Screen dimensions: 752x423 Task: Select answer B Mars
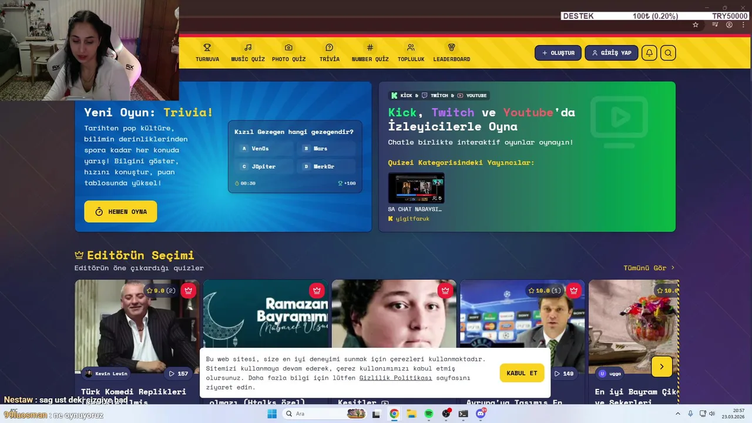(327, 149)
